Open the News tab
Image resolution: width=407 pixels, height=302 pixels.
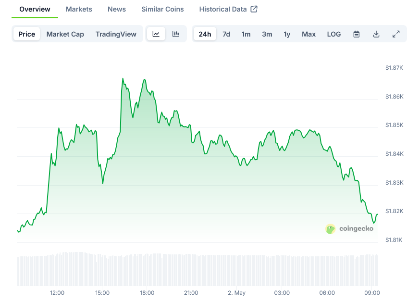pyautogui.click(x=116, y=9)
